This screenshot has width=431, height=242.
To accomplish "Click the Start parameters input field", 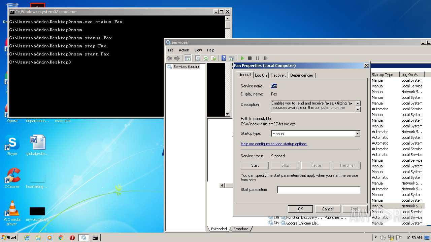I will point(319,190).
